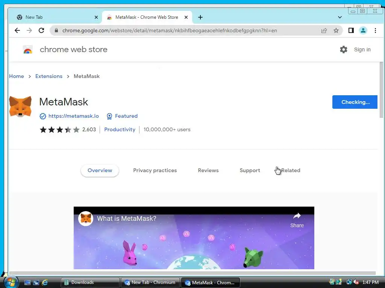The width and height of the screenshot is (385, 288).
Task: Open the Windows Start button
Action: [10, 282]
